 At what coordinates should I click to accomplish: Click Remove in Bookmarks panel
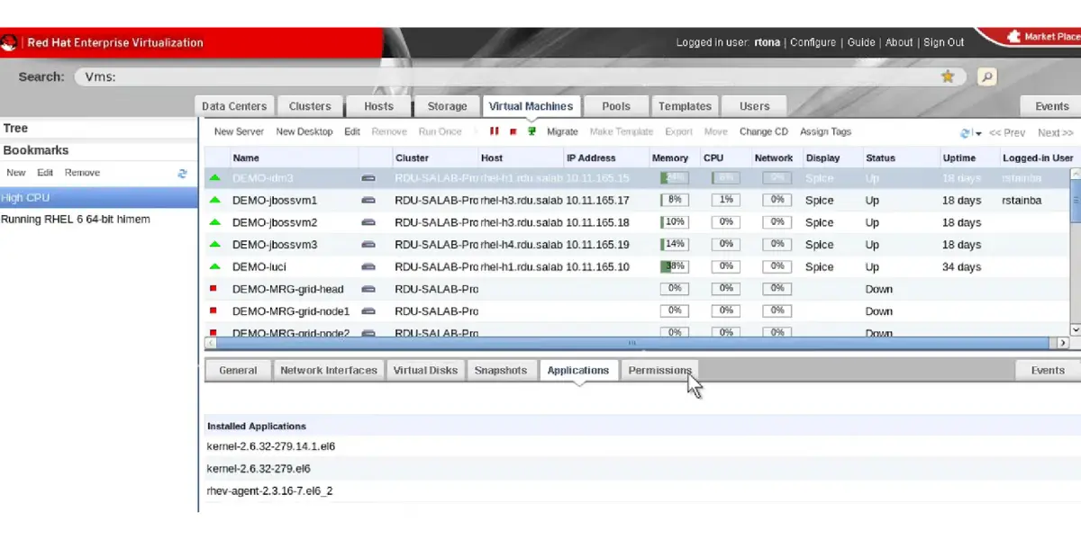pos(82,173)
